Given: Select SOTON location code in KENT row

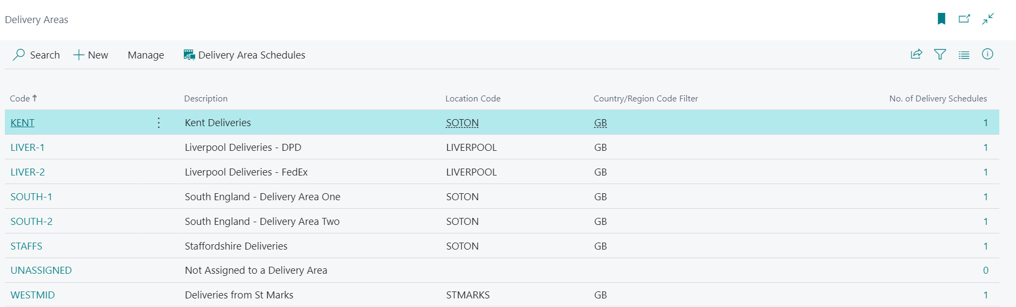Looking at the screenshot, I should point(462,123).
